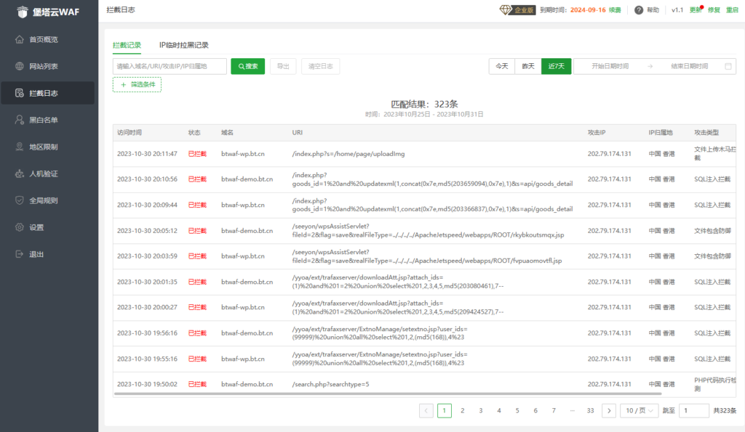Click the plus icon in 筛选条件
The width and height of the screenshot is (745, 432).
pos(124,84)
